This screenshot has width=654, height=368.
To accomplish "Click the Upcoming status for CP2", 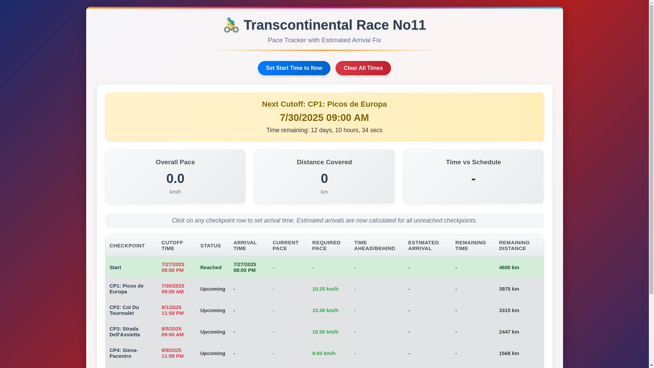I will (x=213, y=310).
